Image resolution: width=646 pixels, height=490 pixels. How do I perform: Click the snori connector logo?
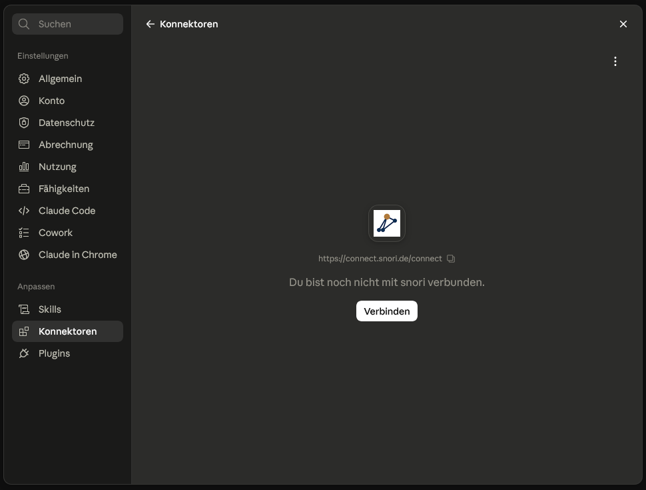pyautogui.click(x=387, y=223)
